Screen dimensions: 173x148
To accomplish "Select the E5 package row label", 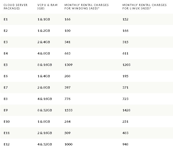I will coord(6,65).
